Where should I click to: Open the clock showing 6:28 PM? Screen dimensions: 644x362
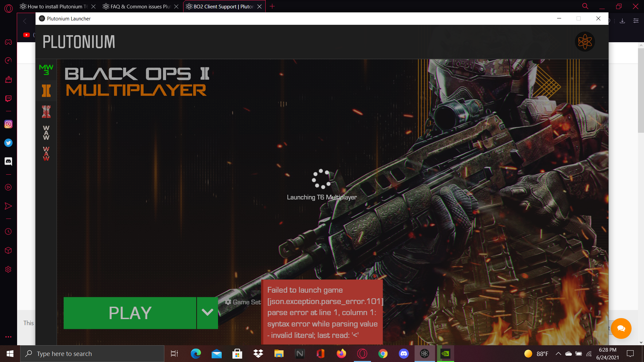click(607, 354)
